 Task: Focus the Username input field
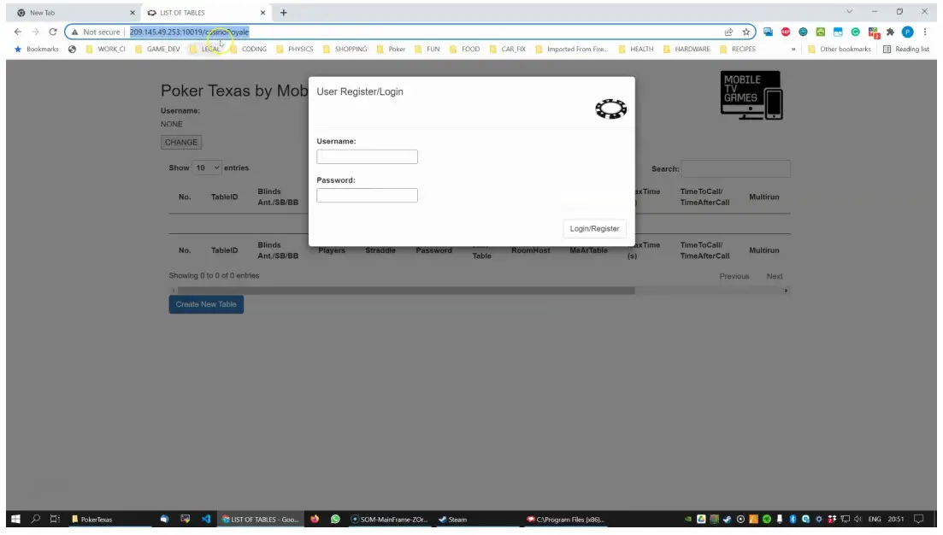coord(367,157)
